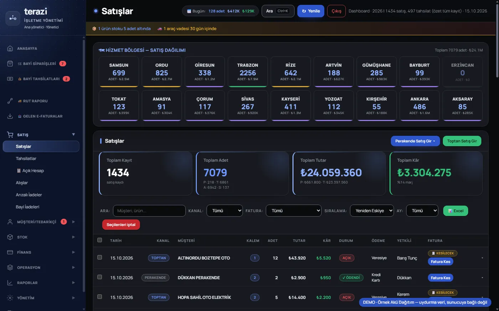Click the Toptan Satış Gir button
Image resolution: width=499 pixels, height=311 pixels.
click(x=462, y=141)
